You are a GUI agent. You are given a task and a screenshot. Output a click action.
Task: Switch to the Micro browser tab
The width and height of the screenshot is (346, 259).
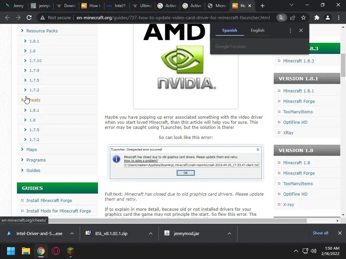point(217,6)
